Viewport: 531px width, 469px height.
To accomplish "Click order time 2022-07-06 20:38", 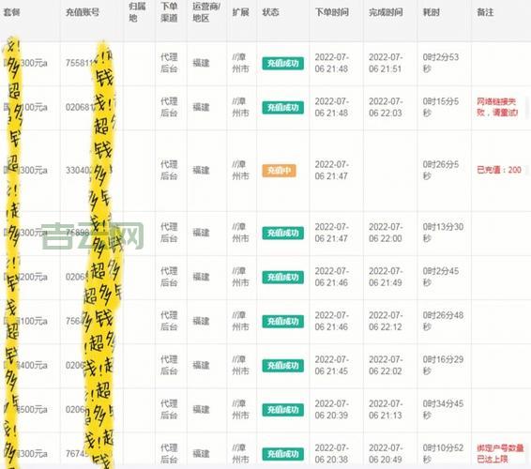I will click(x=331, y=453).
